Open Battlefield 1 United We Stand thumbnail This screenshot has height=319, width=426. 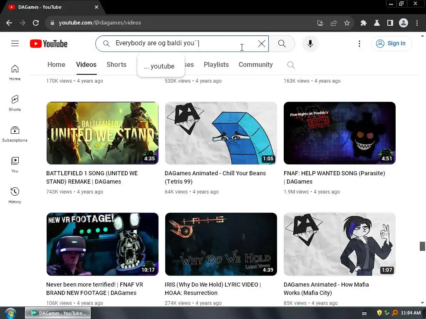click(102, 133)
